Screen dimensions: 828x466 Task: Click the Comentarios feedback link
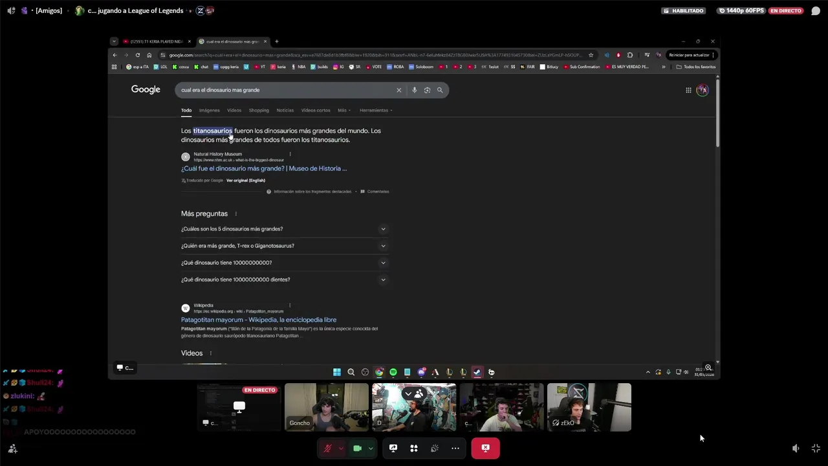[378, 192]
